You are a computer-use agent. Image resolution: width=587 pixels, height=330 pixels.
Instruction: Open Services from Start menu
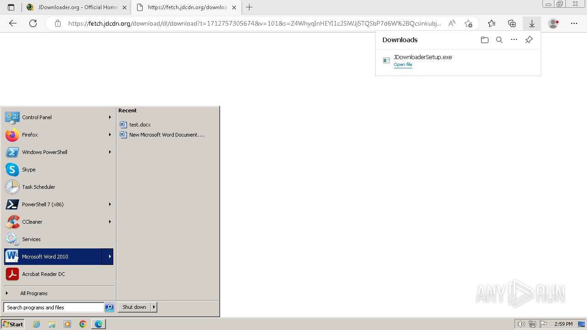tap(59, 239)
